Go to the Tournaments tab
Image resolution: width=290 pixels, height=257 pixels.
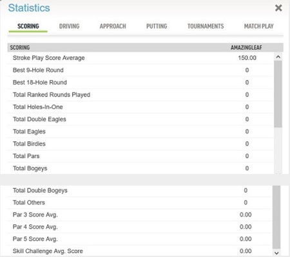206,26
